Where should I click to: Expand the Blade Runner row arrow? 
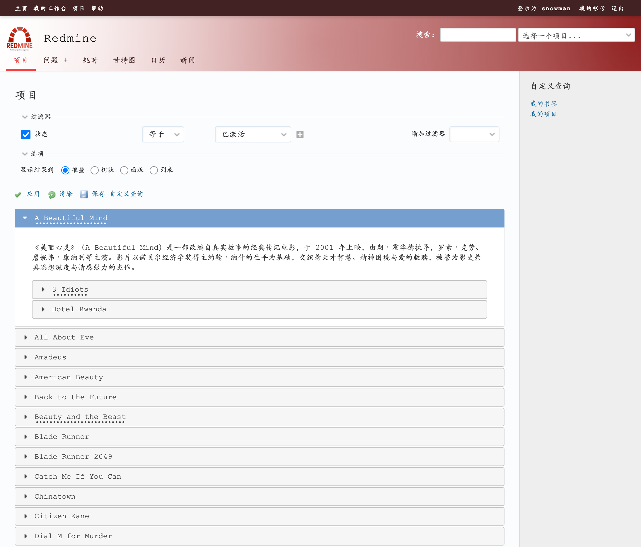pyautogui.click(x=26, y=437)
